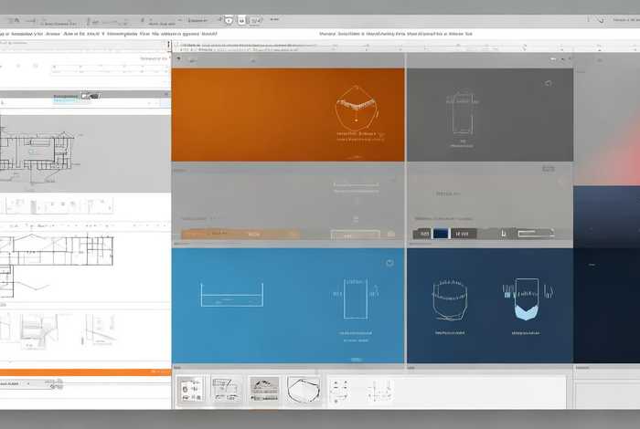Click the hexagon outline icon in orange panel
The width and height of the screenshot is (640, 429).
(355, 109)
